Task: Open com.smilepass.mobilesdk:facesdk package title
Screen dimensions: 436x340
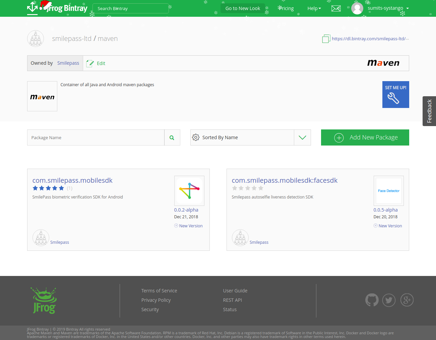Action: (285, 180)
